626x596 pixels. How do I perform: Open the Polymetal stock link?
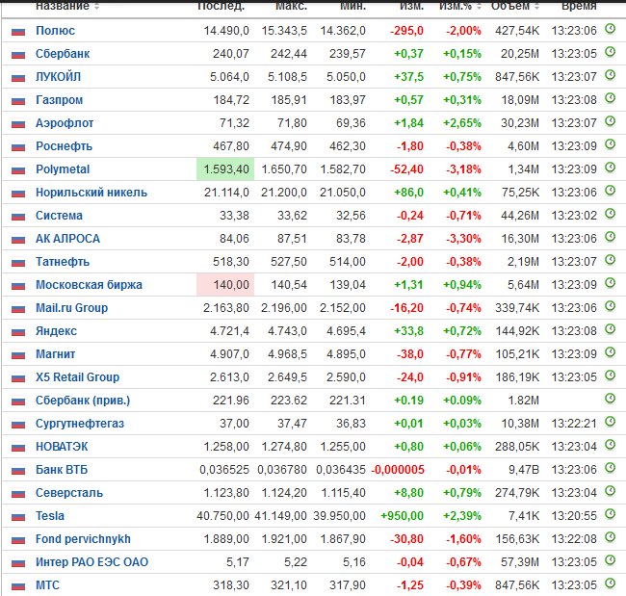63,169
